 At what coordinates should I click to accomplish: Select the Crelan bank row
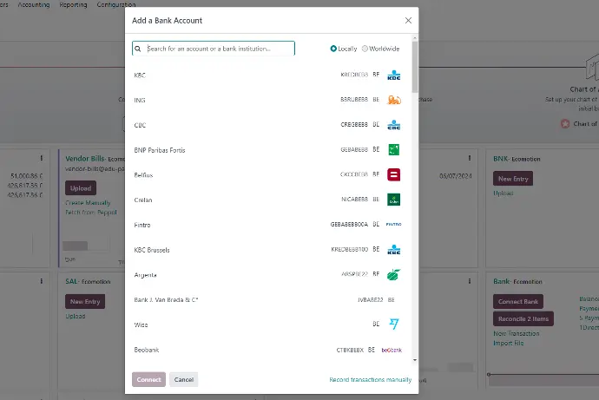tap(267, 200)
